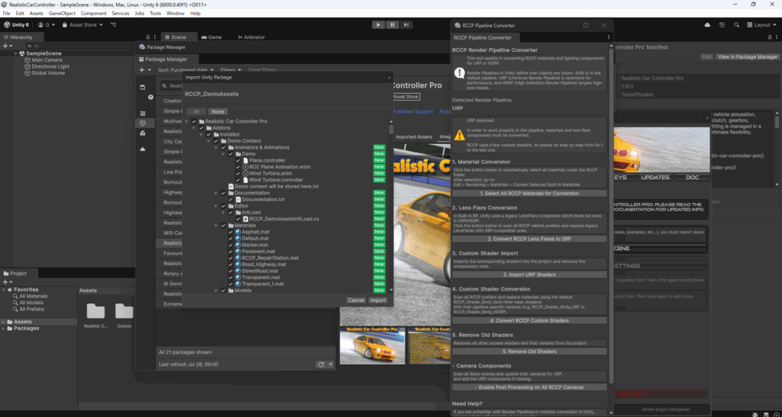Viewport: 782px width, 417px height.
Task: Cancel the Import Unity Package dialog
Action: pyautogui.click(x=356, y=300)
